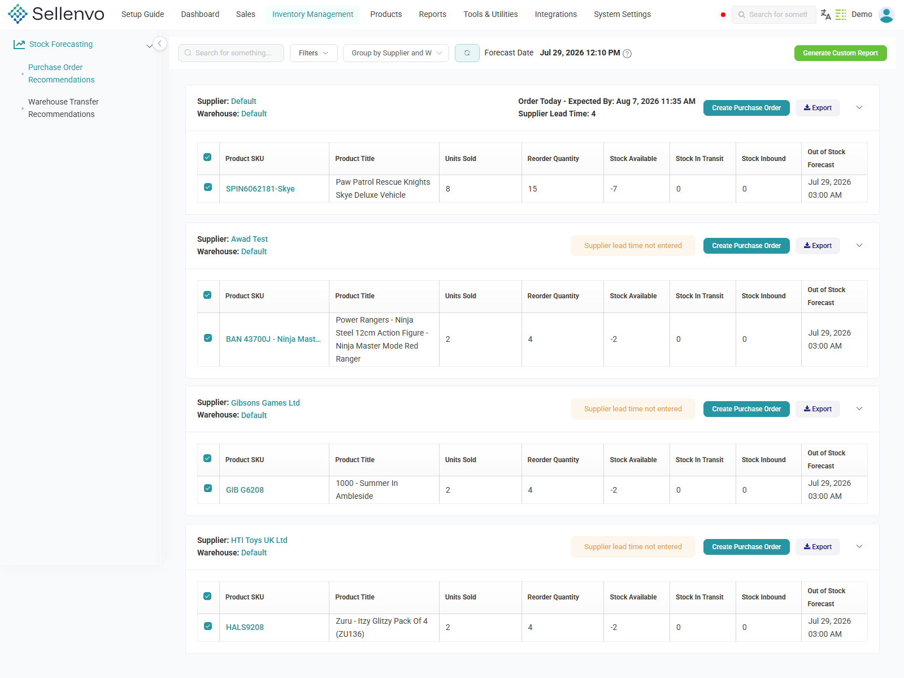Select Warehouse Transfer Recommendations in sidebar
Image resolution: width=904 pixels, height=678 pixels.
click(63, 108)
